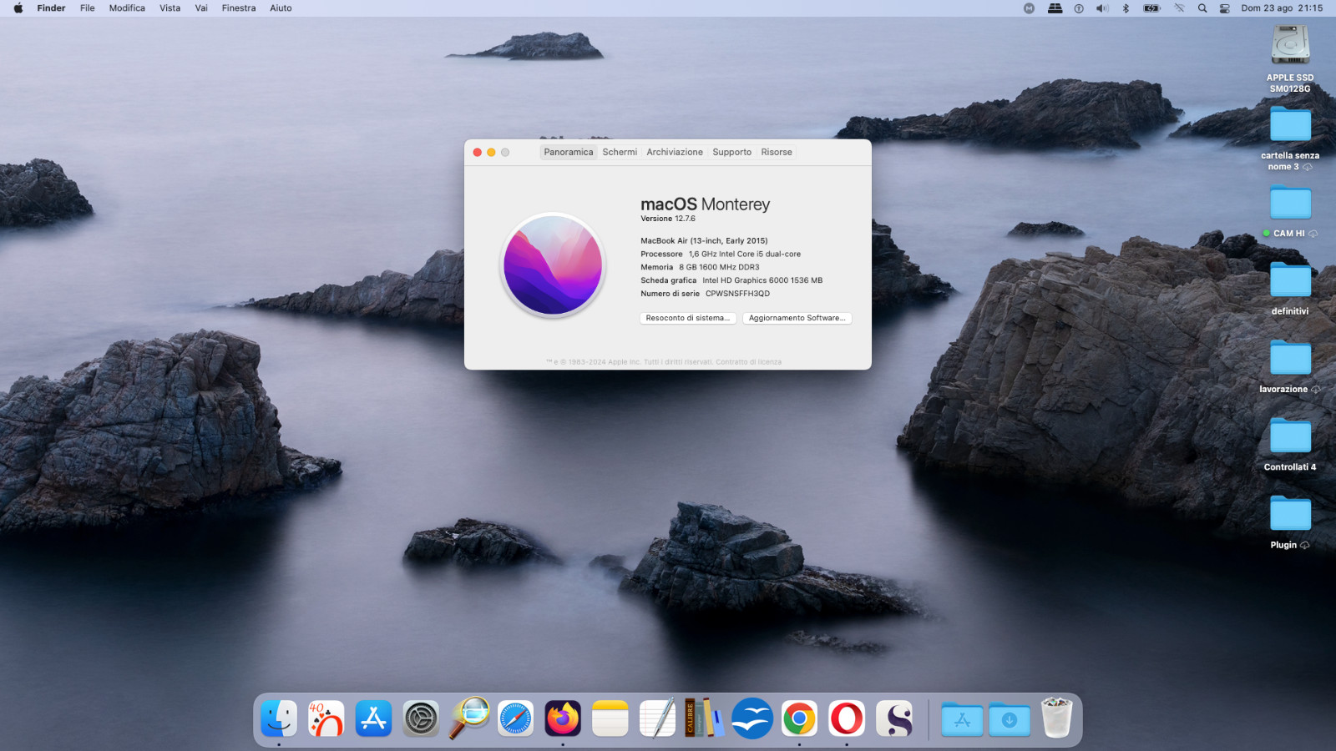Image resolution: width=1336 pixels, height=751 pixels.
Task: Select the CAM HI desktop folder
Action: [x=1290, y=203]
